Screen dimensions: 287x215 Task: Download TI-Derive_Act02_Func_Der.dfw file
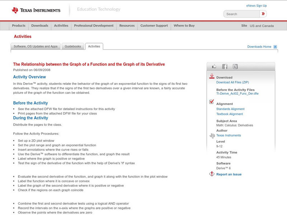pos(237,93)
